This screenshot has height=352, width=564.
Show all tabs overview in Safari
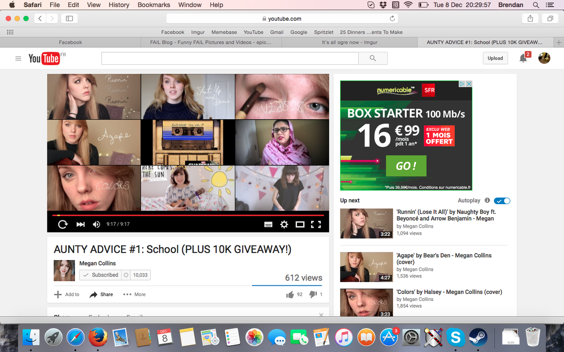click(549, 18)
